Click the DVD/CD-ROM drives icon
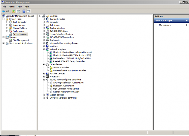189x136 pixels. click(x=47, y=31)
